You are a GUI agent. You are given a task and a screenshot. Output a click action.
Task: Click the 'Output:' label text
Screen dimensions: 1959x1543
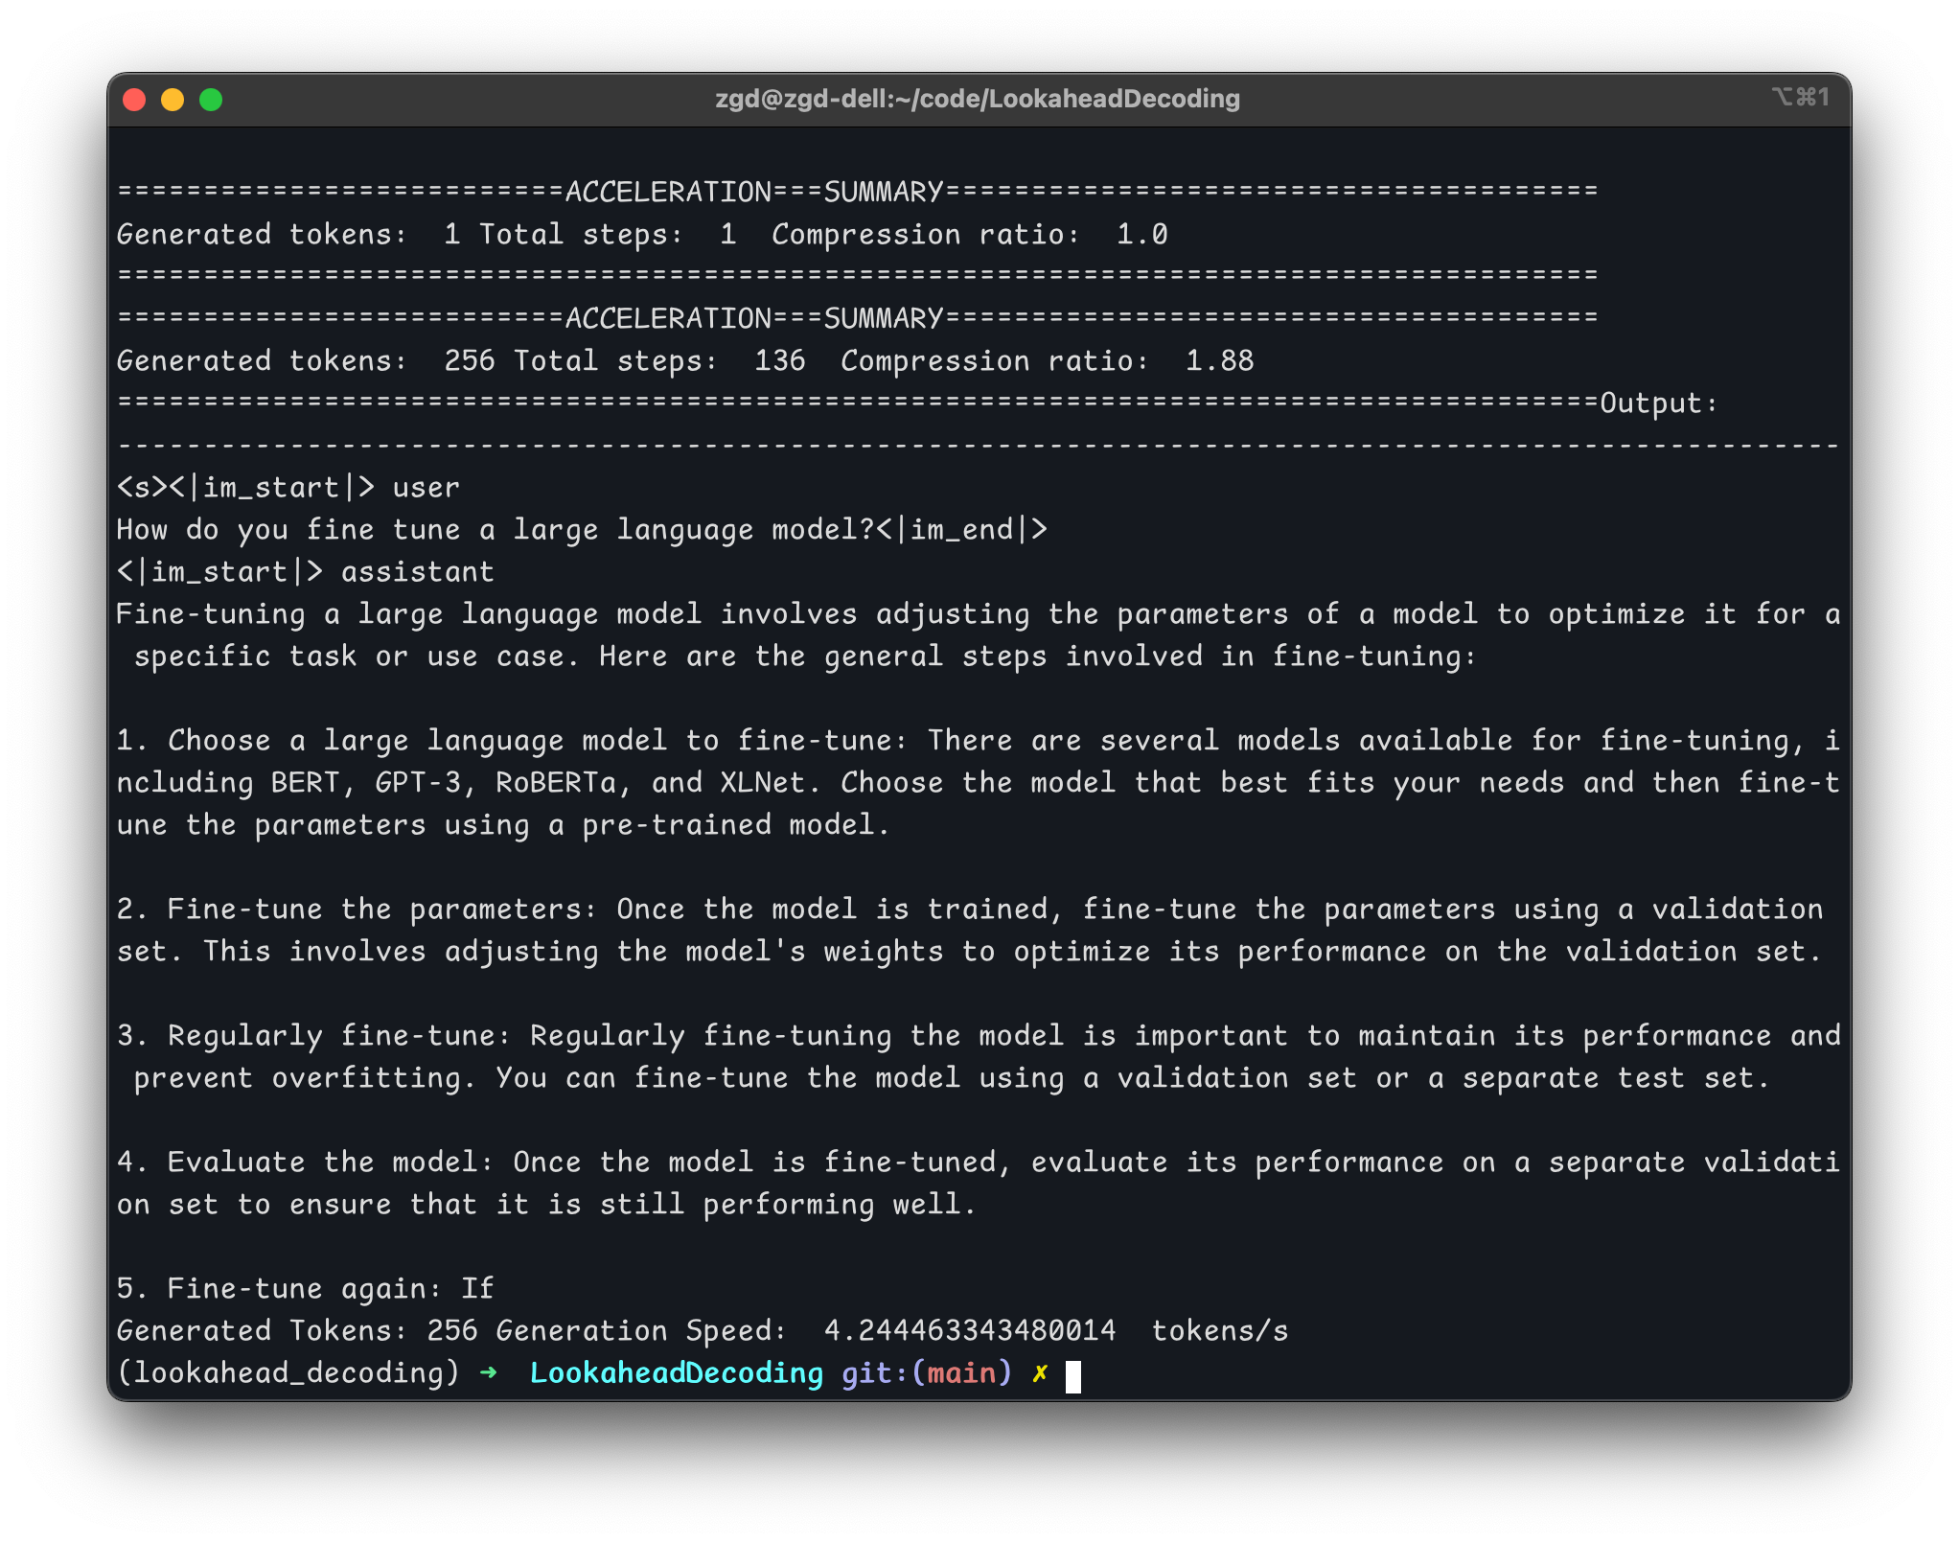click(x=1658, y=403)
